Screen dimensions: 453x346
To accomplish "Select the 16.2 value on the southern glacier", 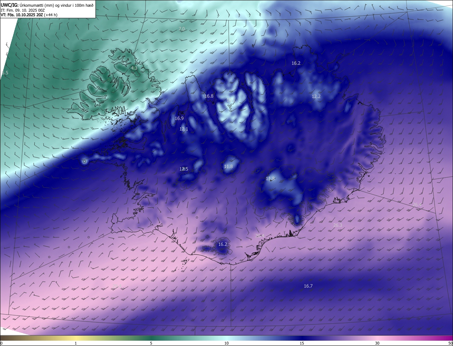I will coord(223,244).
